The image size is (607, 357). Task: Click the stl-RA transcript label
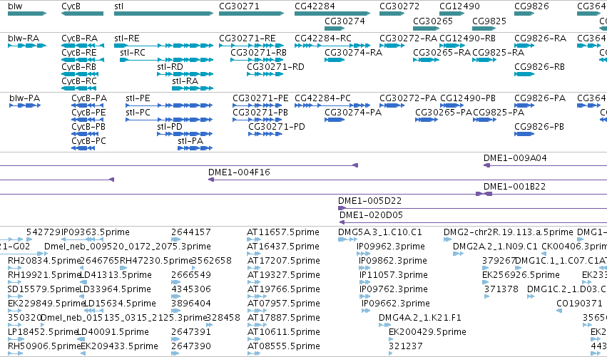tap(185, 81)
